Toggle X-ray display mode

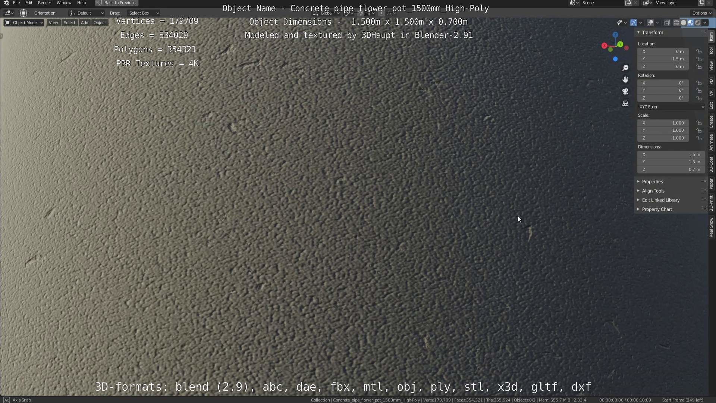[x=667, y=23]
